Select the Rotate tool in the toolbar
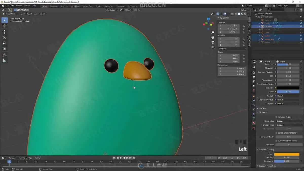This screenshot has height=171, width=304. [x=4, y=37]
